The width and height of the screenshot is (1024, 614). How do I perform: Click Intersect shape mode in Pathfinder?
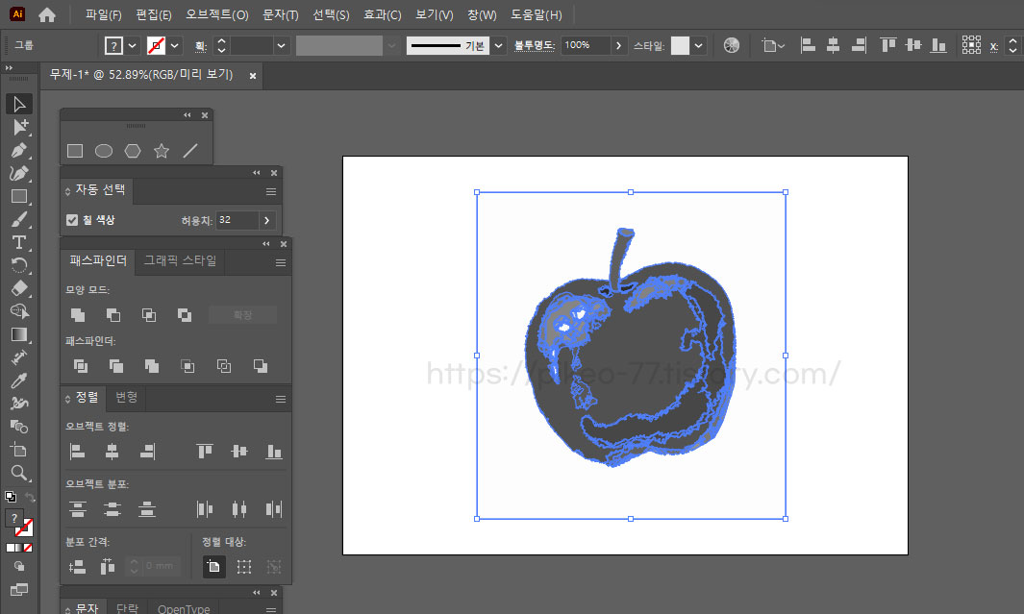coord(149,315)
